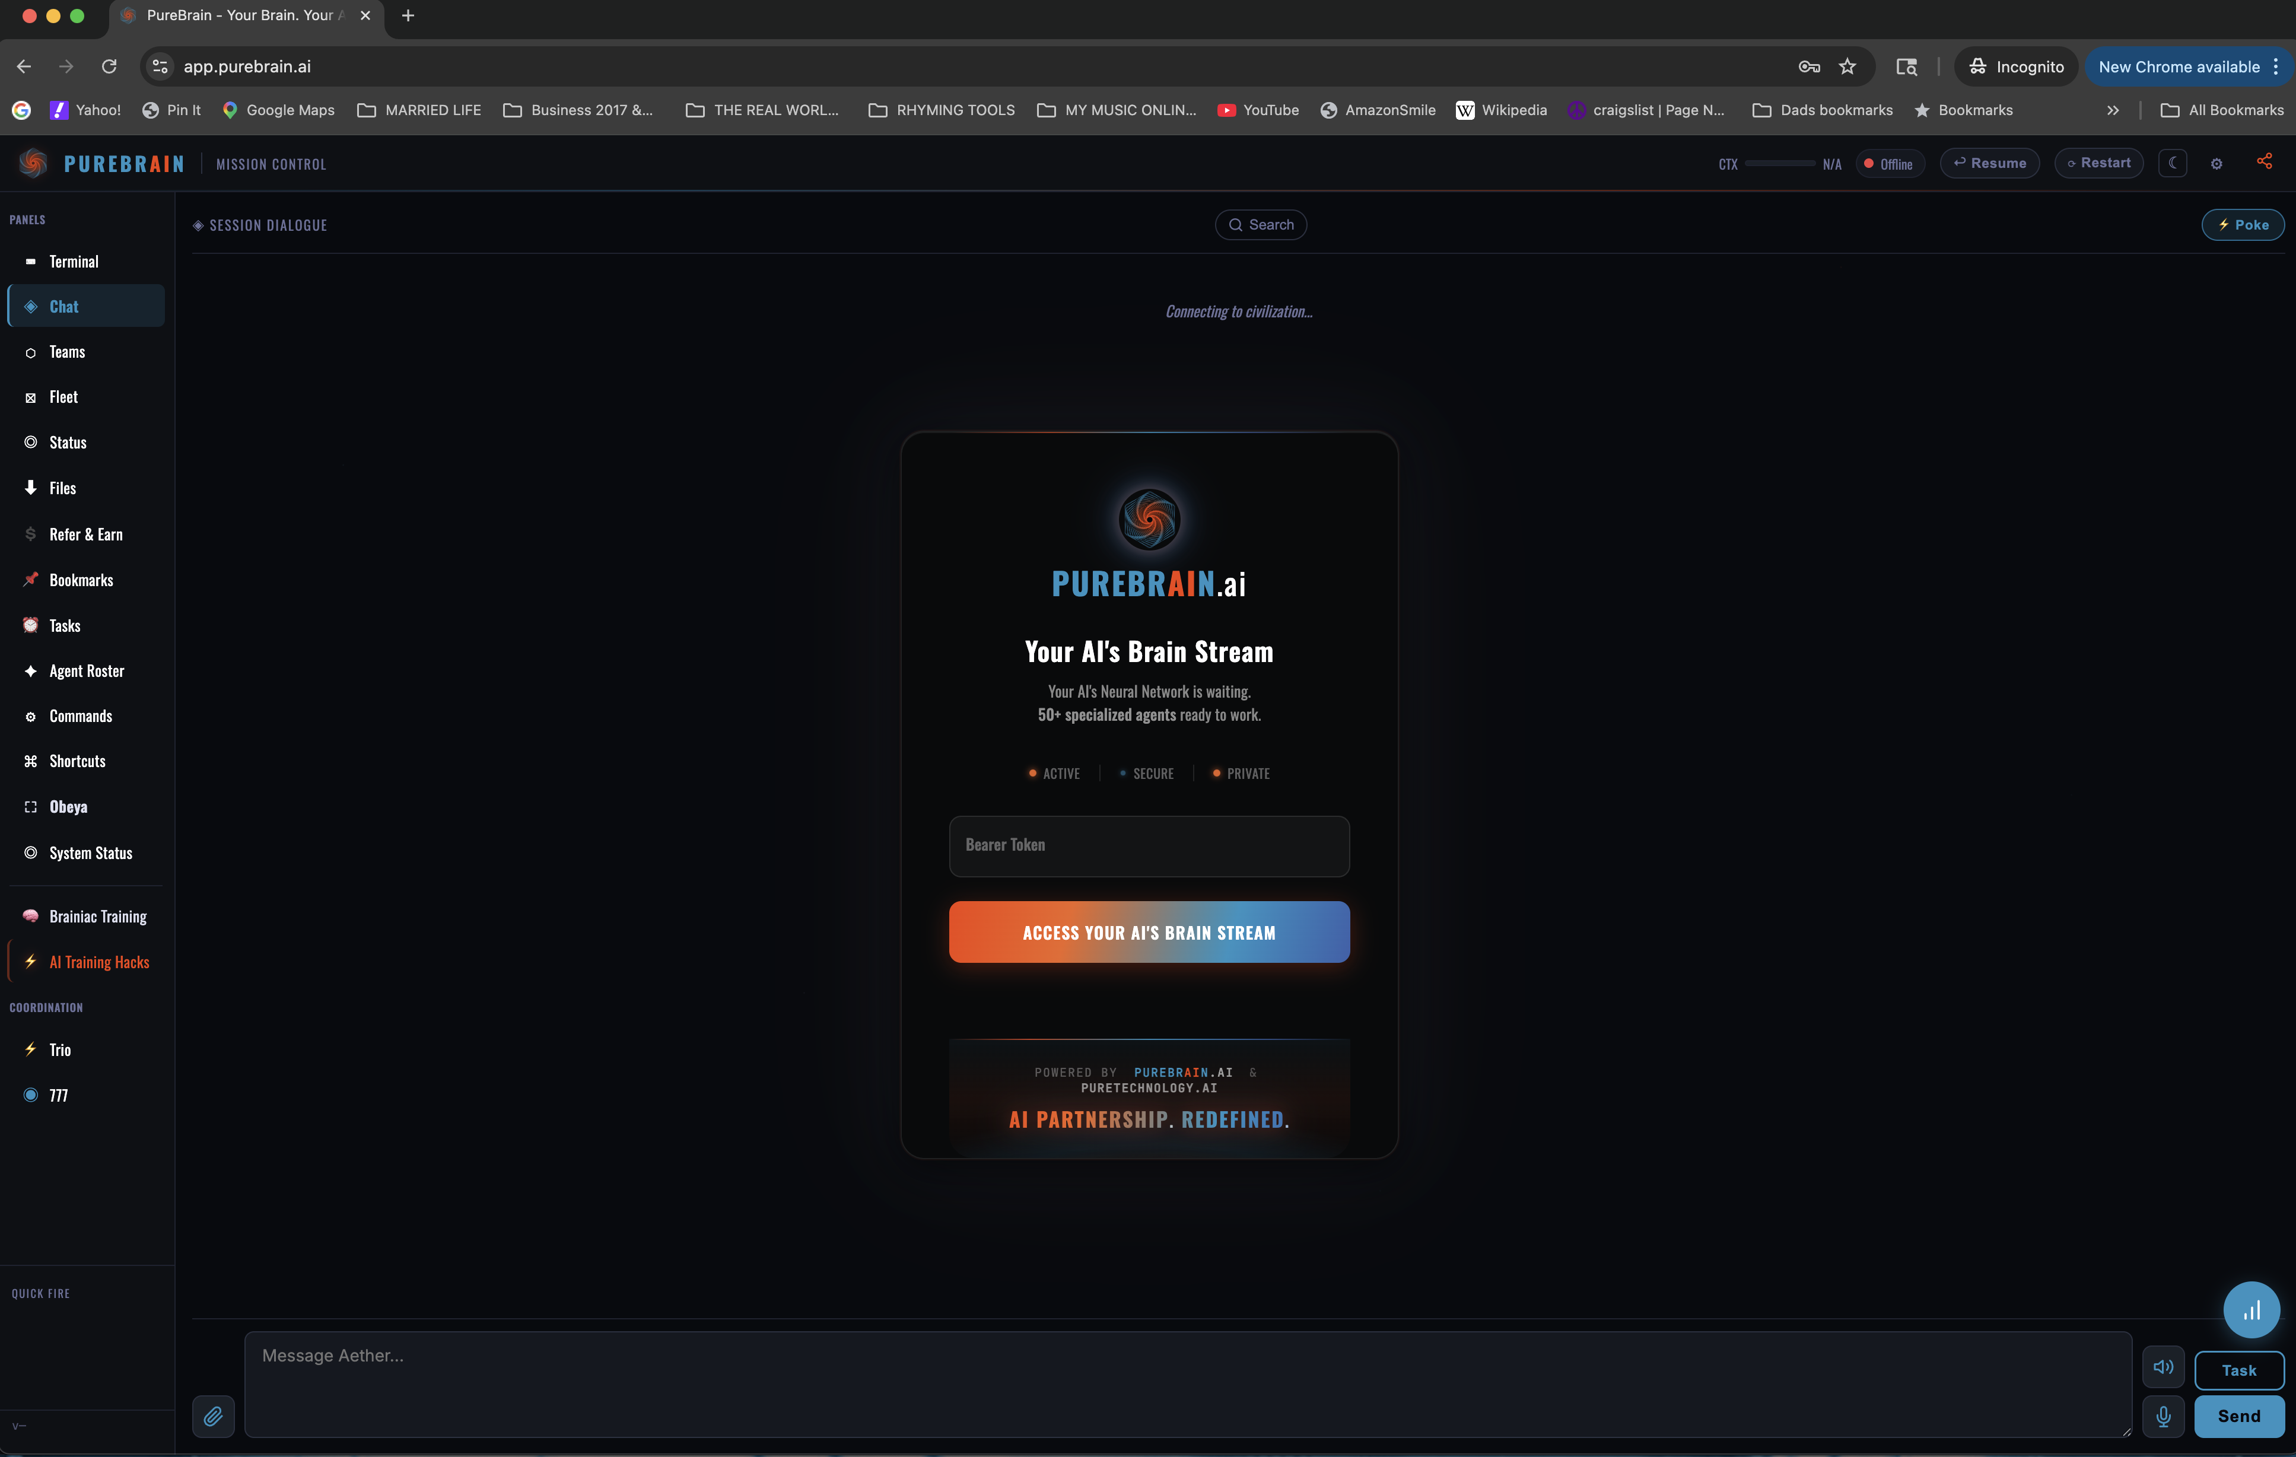
Task: Click the microphone voice input icon
Action: [2164, 1416]
